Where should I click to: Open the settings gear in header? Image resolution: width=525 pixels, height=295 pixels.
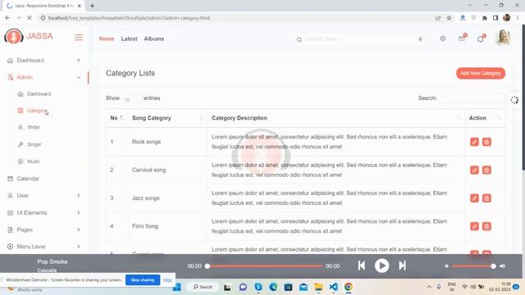pyautogui.click(x=443, y=39)
